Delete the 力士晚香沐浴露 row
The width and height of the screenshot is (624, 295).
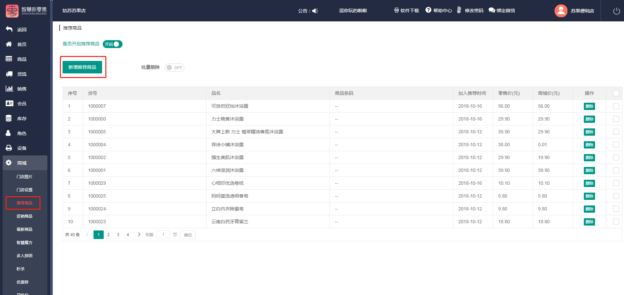[x=589, y=119]
